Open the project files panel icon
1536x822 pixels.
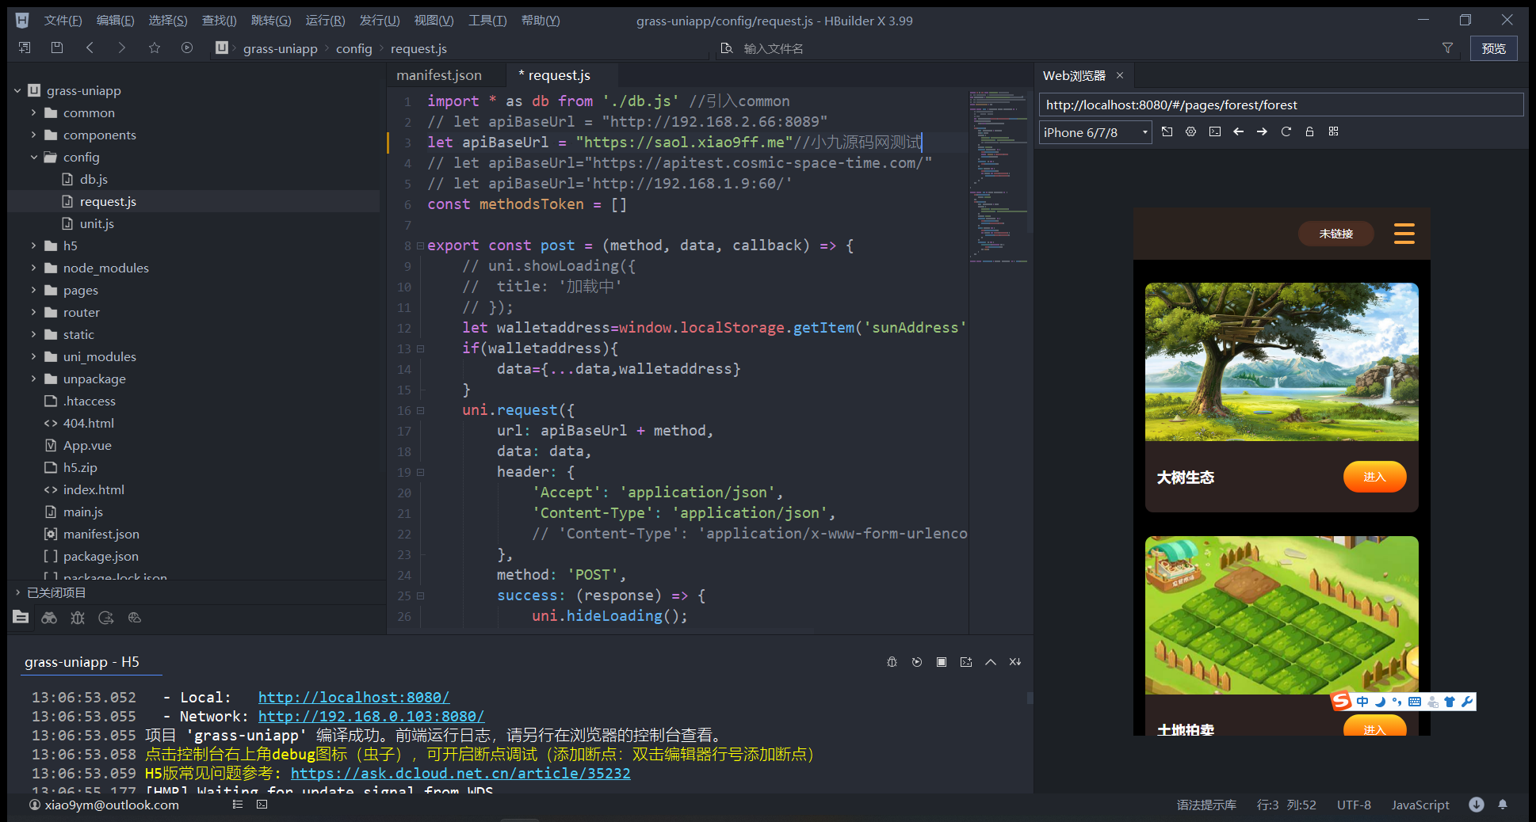point(21,618)
